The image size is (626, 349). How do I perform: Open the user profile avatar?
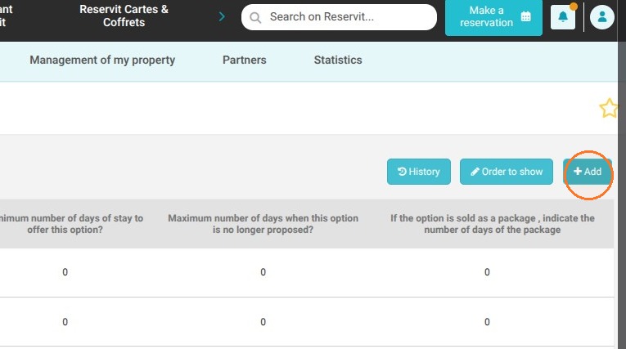(x=602, y=17)
